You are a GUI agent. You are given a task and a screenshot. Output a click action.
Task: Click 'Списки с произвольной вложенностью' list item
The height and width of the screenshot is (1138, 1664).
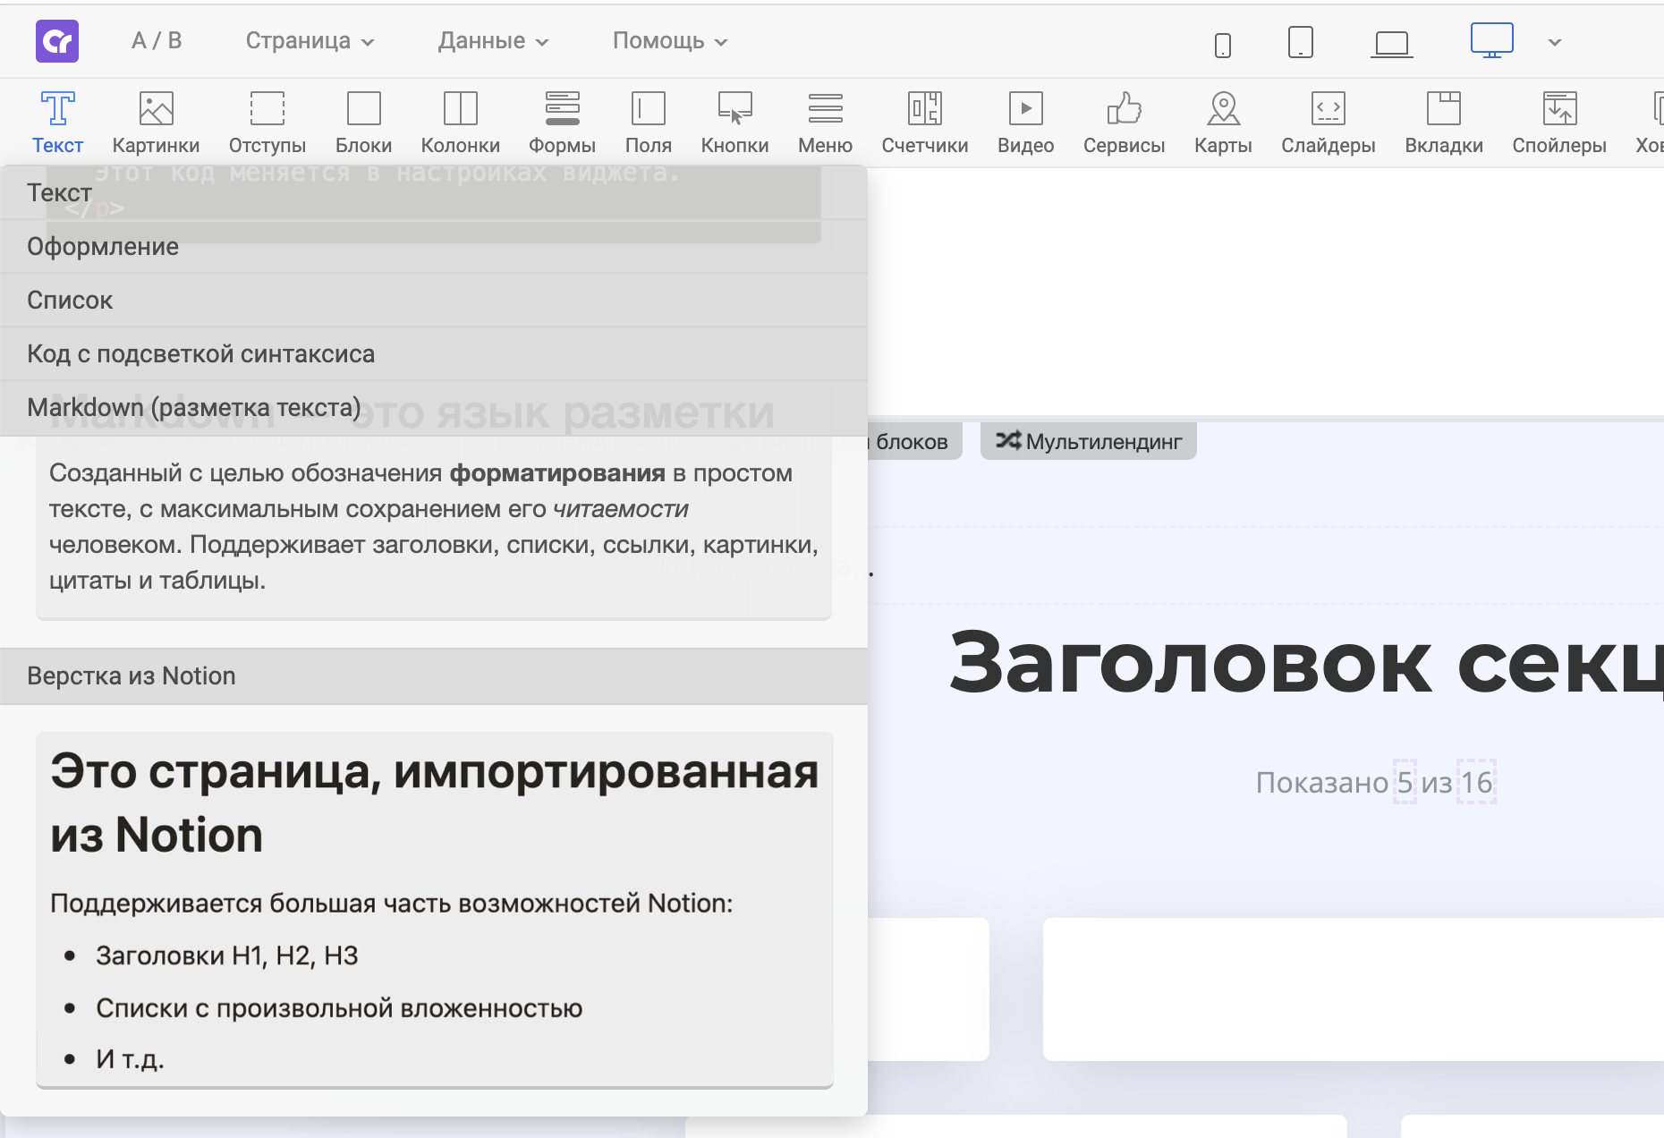(x=339, y=1008)
